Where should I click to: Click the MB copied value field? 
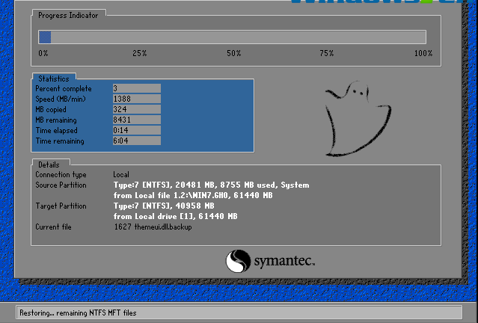point(136,109)
